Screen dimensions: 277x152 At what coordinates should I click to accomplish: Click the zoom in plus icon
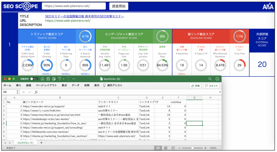pos(205,148)
